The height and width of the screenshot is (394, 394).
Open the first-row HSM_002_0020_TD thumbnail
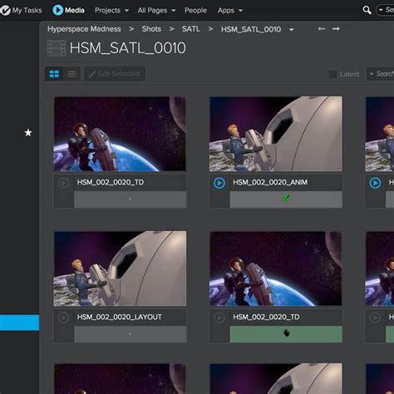click(120, 134)
